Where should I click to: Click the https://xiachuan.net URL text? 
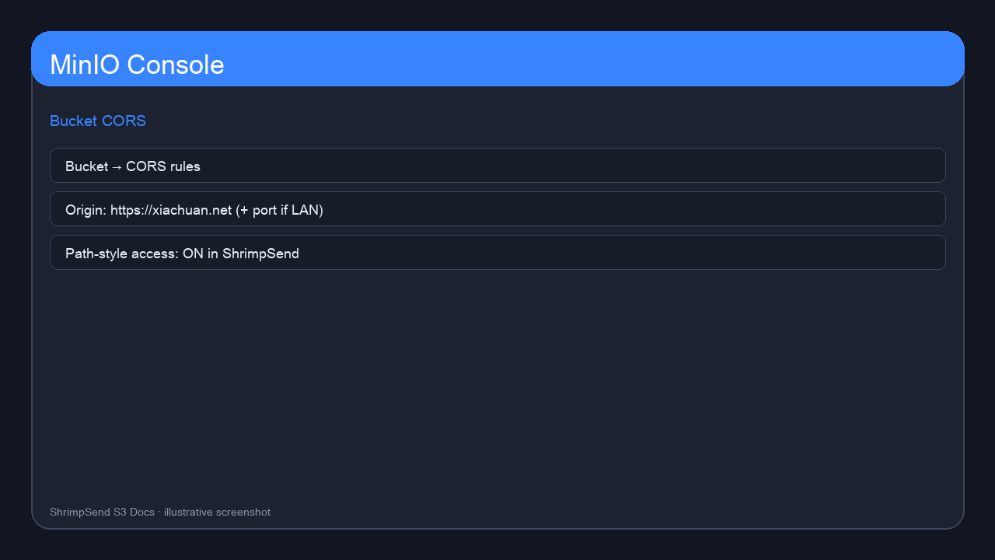[x=171, y=210]
